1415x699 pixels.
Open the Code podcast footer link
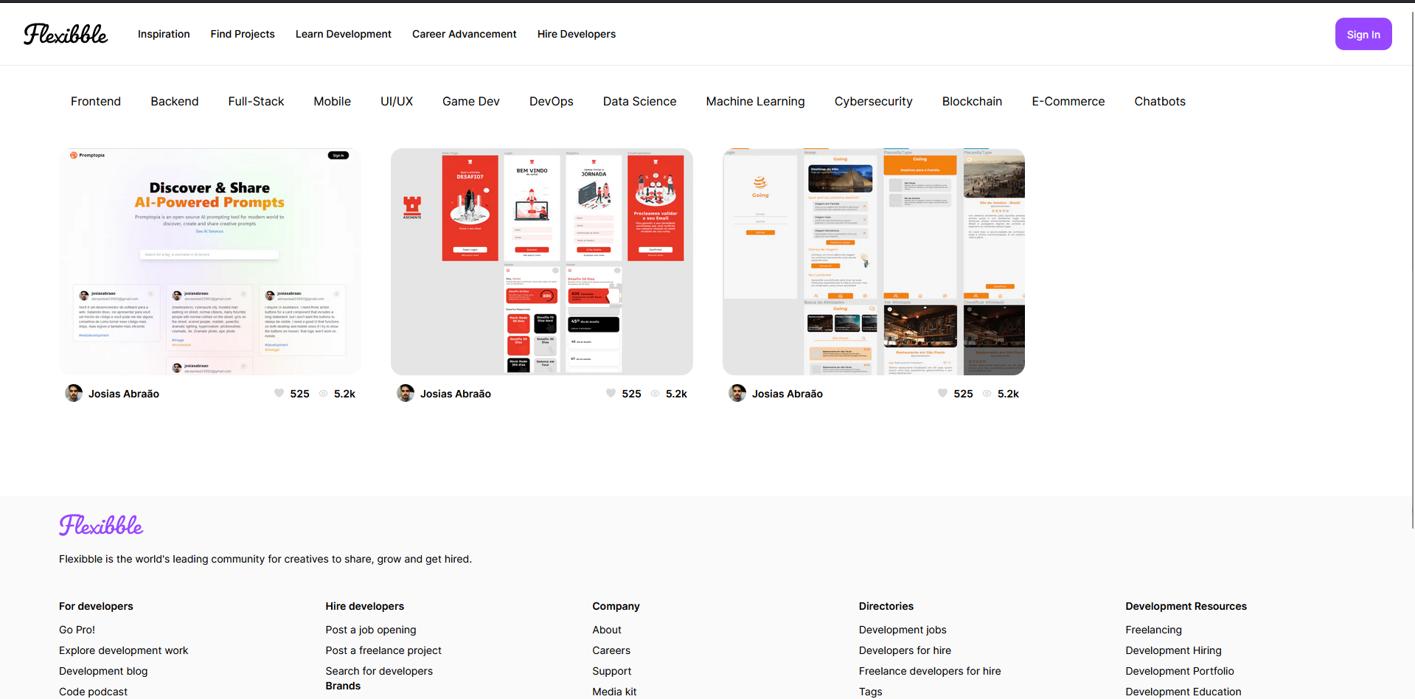(x=94, y=692)
